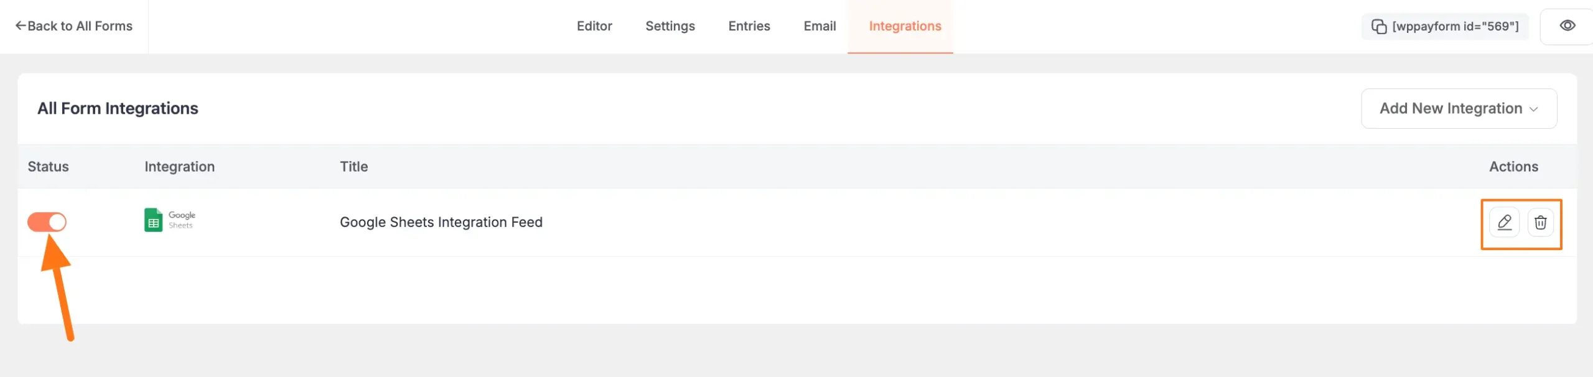
Task: Disable the Google Sheets feed status toggle
Action: 47,222
